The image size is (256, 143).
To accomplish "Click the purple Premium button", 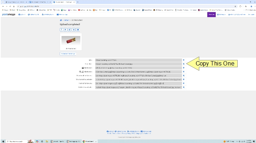I will (x=211, y=15).
